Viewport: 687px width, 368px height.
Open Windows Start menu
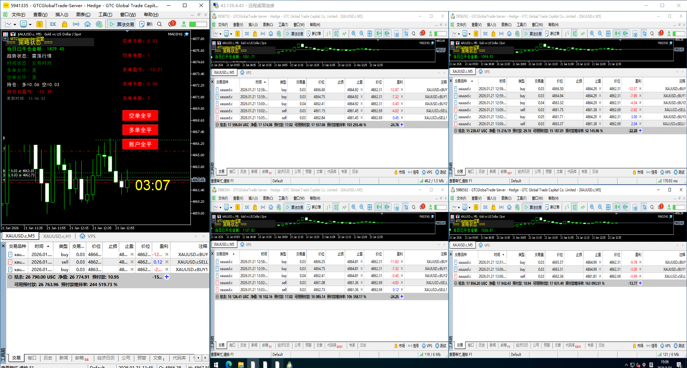[x=216, y=364]
